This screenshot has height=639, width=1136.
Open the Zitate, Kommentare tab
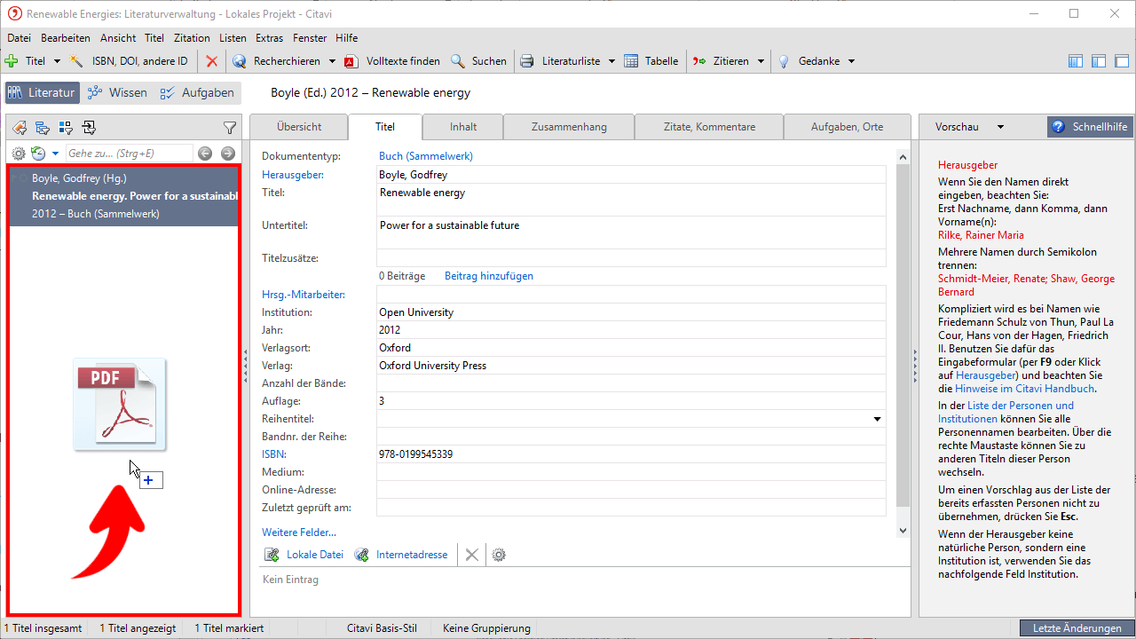(709, 127)
